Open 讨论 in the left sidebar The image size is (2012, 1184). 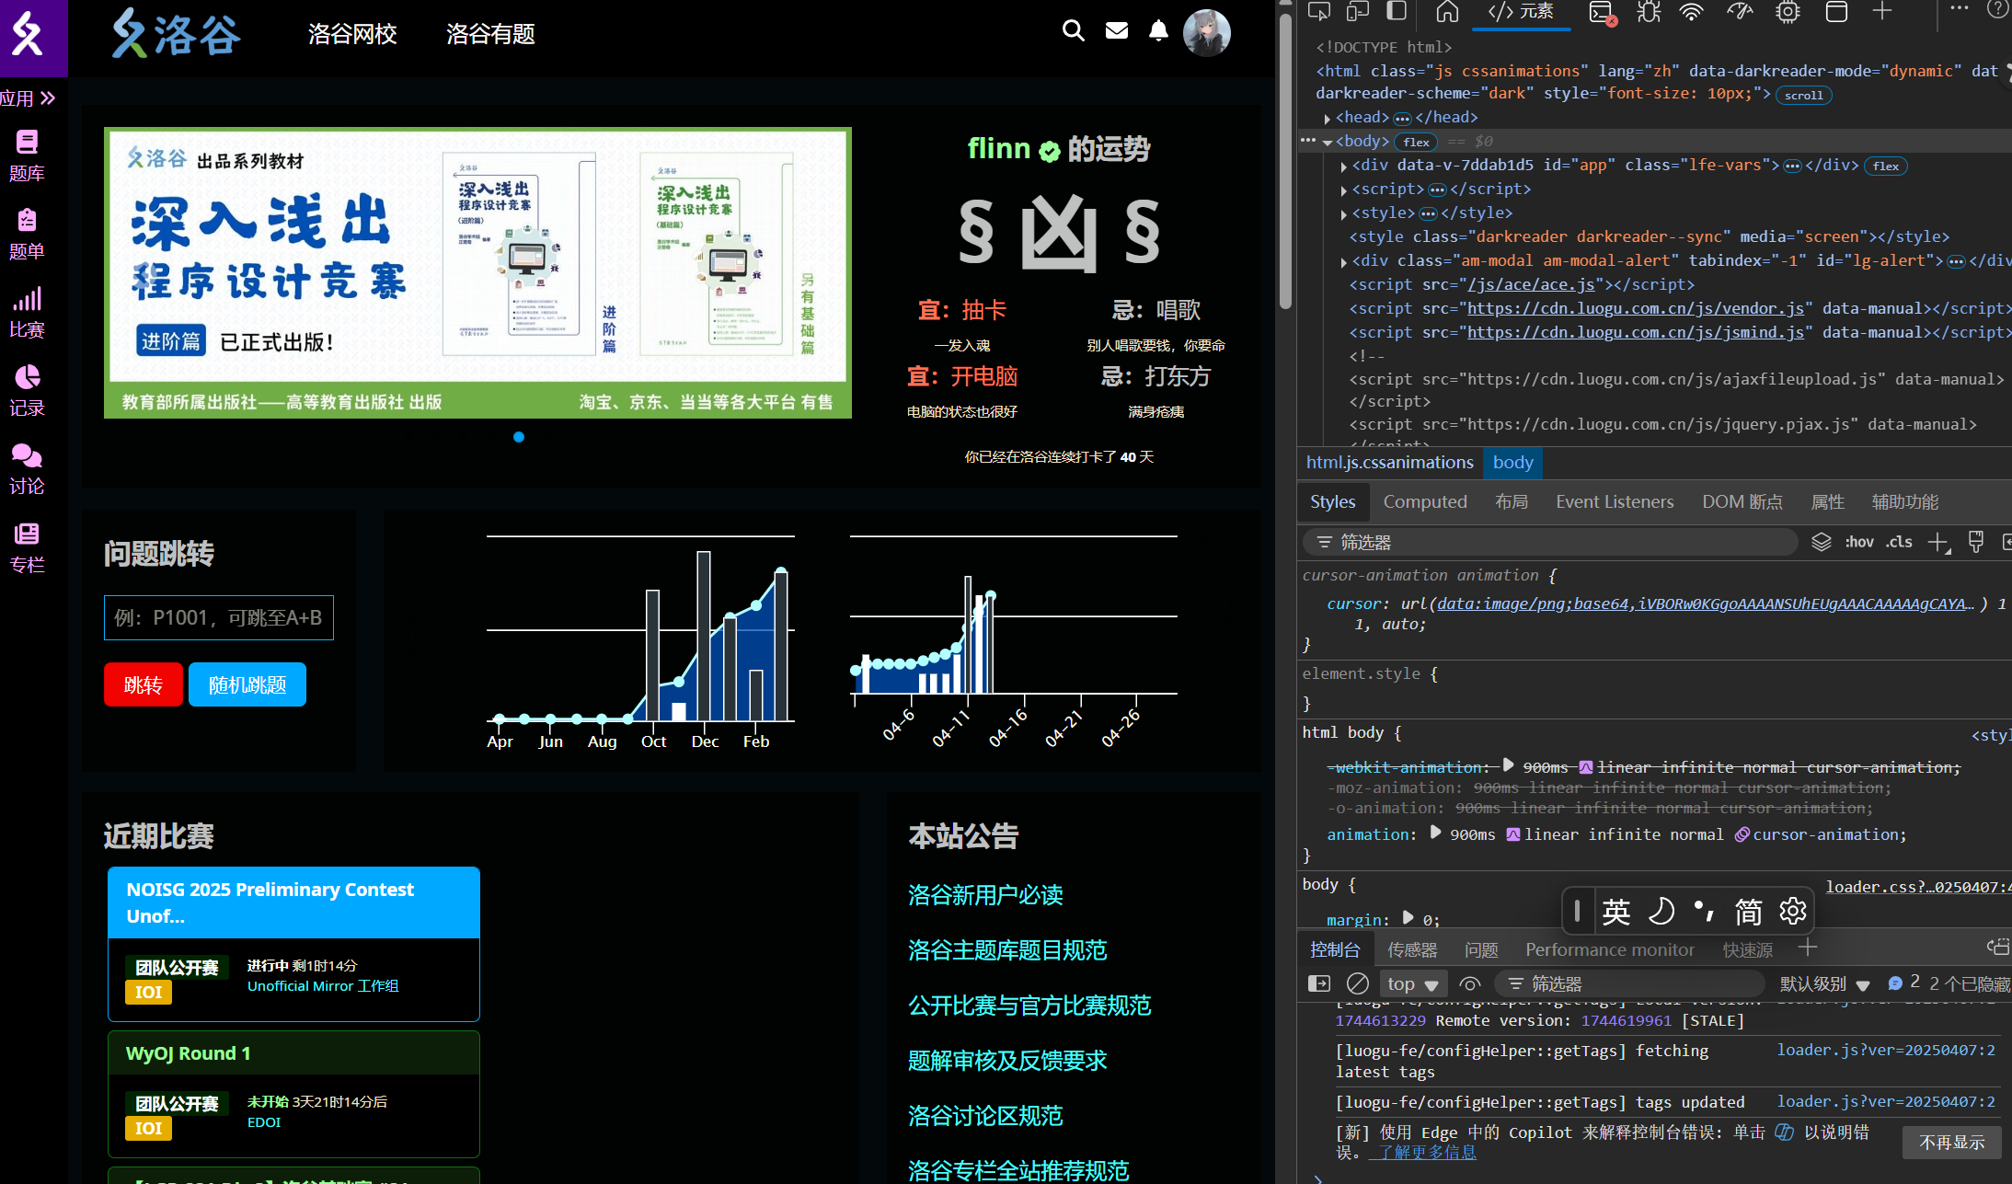coord(27,468)
